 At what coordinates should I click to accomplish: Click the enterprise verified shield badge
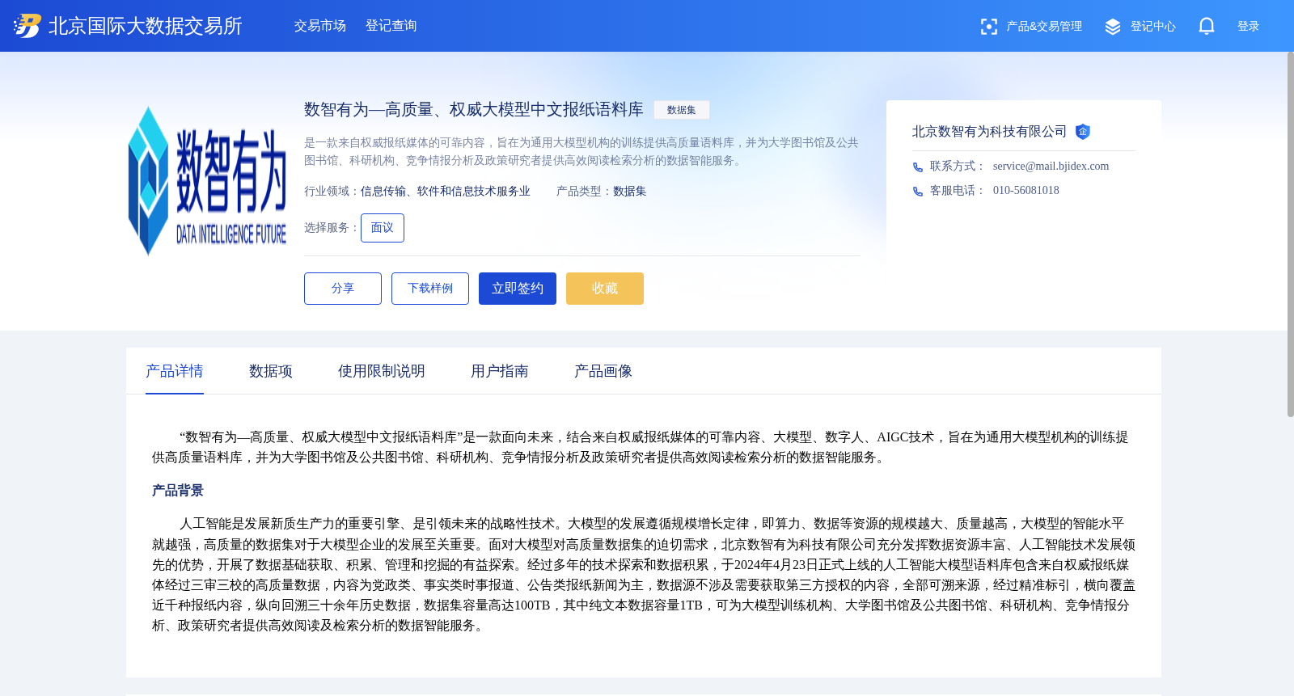pyautogui.click(x=1083, y=132)
